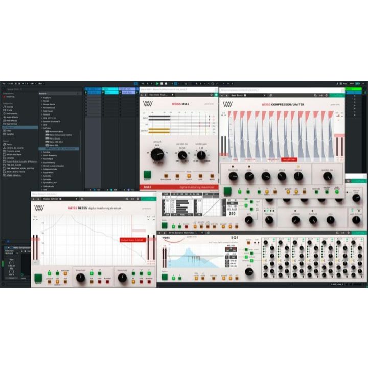Image resolution: width=368 pixels, height=368 pixels.
Task: Toggle the Compressor/Limiter green bypass button
Action: (227, 192)
